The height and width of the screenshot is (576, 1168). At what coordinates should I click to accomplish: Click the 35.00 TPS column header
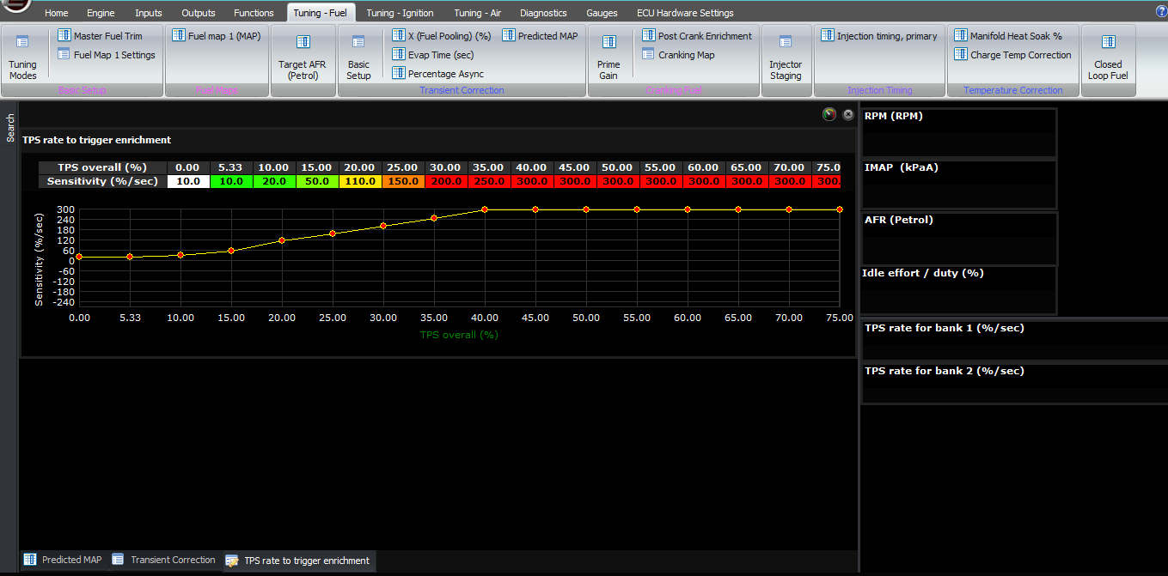pyautogui.click(x=489, y=167)
